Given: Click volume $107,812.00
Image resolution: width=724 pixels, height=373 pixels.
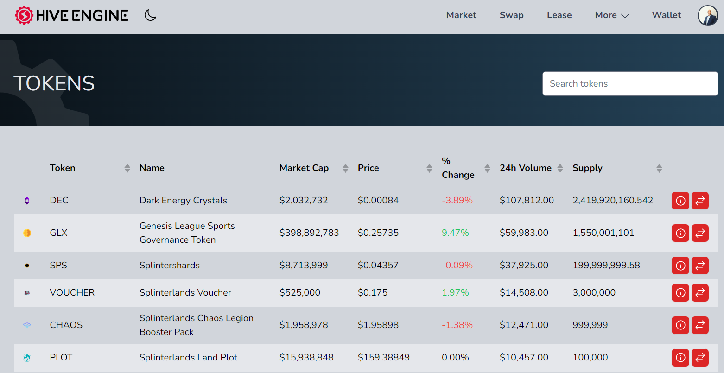Looking at the screenshot, I should (x=527, y=200).
